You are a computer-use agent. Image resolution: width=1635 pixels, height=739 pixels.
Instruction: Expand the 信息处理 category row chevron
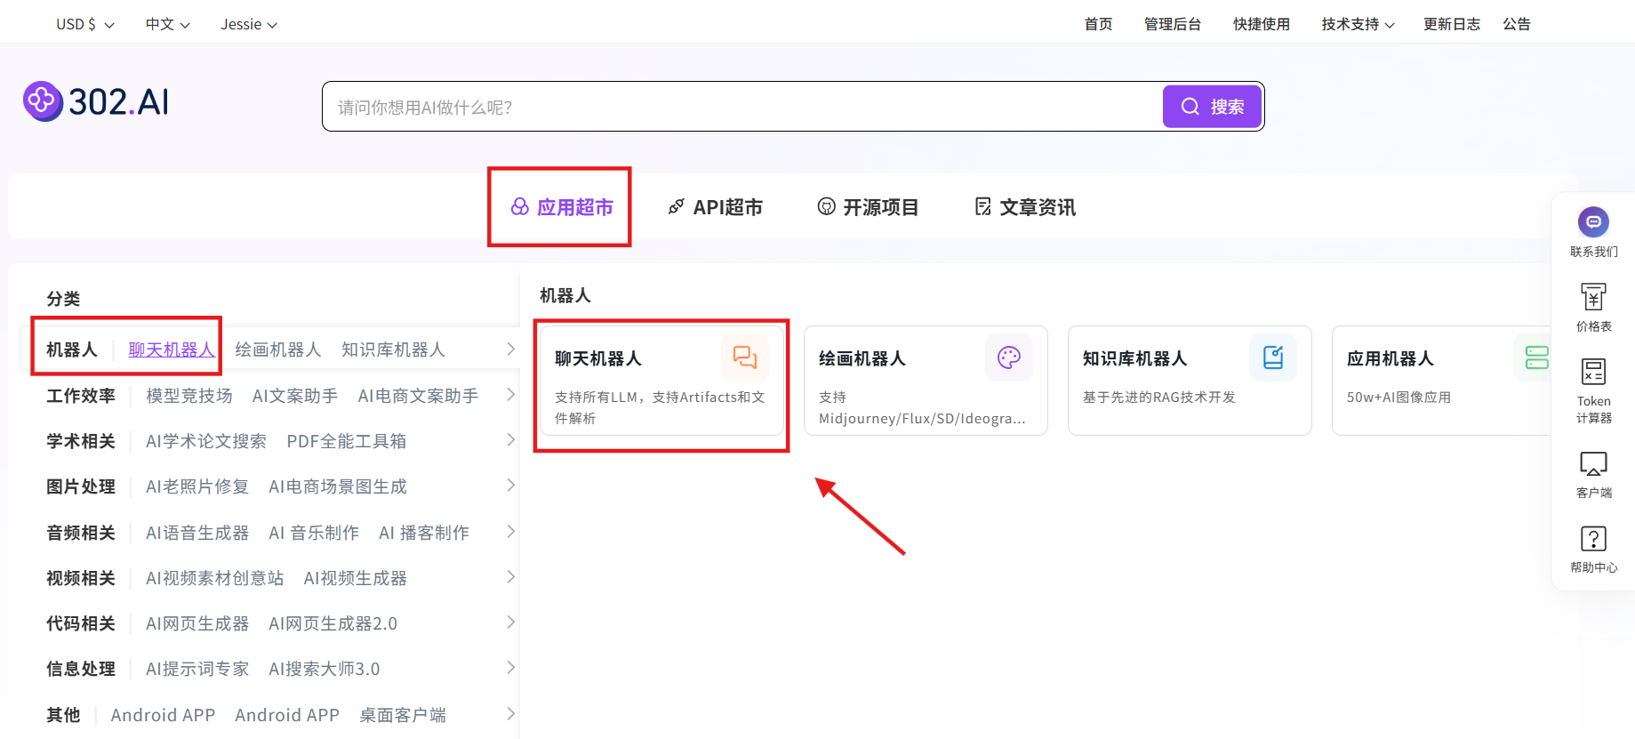pyautogui.click(x=510, y=667)
